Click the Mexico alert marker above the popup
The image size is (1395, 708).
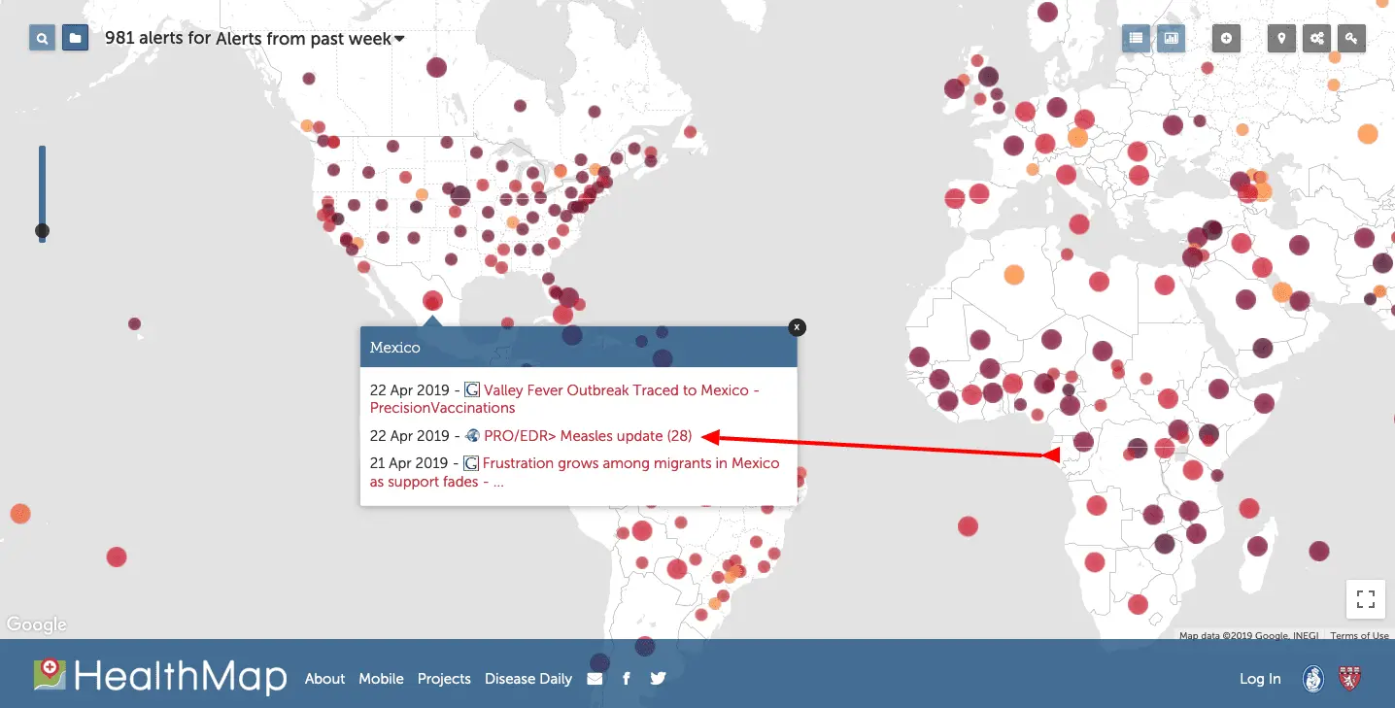(432, 301)
